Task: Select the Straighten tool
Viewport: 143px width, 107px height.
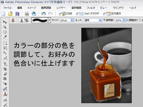Action: coord(5,78)
